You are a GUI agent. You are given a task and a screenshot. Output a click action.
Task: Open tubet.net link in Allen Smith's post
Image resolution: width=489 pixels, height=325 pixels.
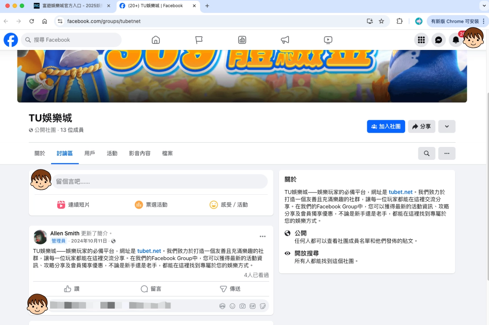click(x=149, y=251)
